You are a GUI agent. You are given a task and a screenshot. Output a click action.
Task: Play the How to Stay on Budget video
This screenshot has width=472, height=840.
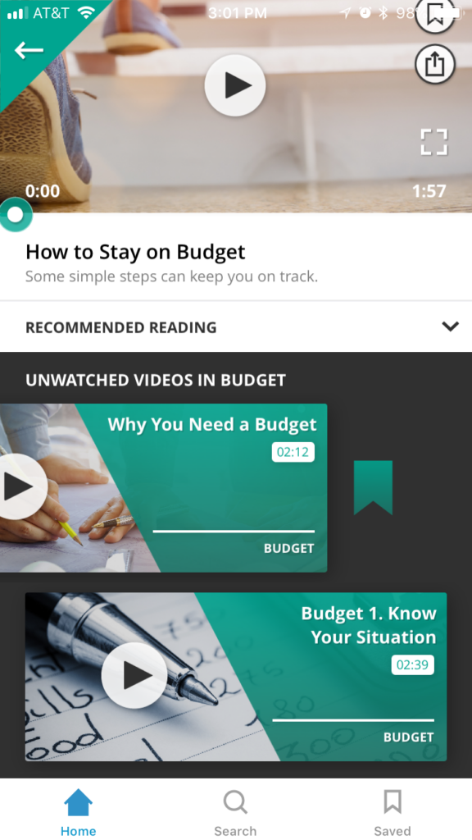(x=235, y=85)
